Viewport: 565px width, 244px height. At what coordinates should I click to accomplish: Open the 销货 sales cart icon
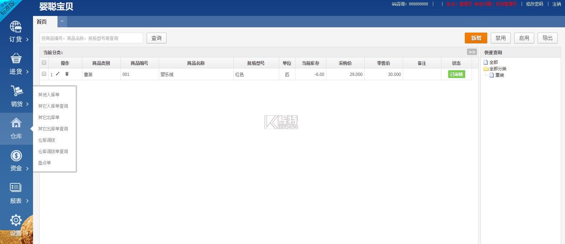tap(16, 91)
